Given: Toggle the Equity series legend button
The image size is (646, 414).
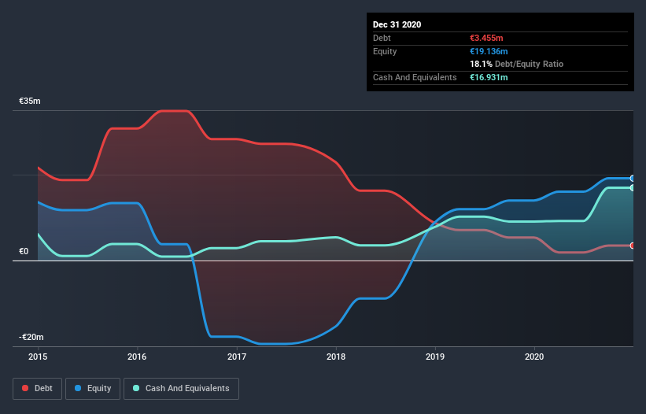Looking at the screenshot, I should click(x=93, y=389).
